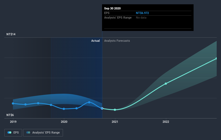Select the 2022 forecast EPS data point
Screen dimensions: 221x140
coord(166,84)
